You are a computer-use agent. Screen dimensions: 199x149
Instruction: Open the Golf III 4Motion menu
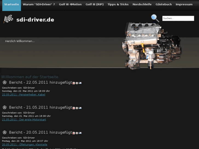point(70,4)
